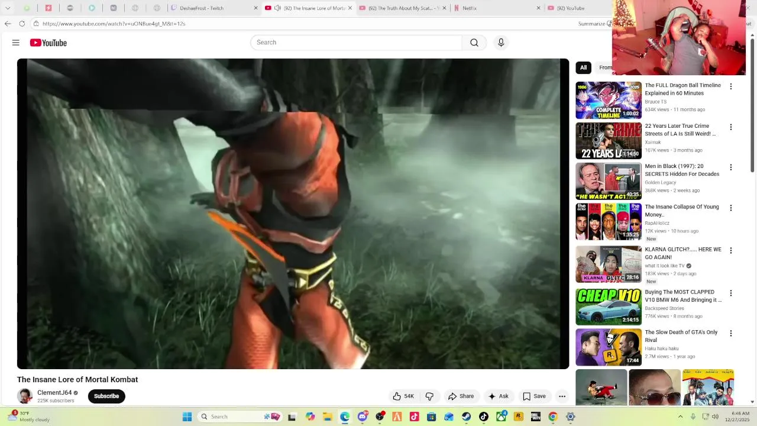Open Steam from the taskbar
757x426 pixels.
467,417
